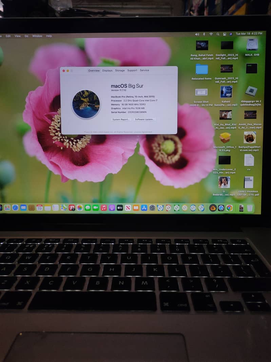Open the Music app in the Dock
271x362 pixels.
[104, 208]
